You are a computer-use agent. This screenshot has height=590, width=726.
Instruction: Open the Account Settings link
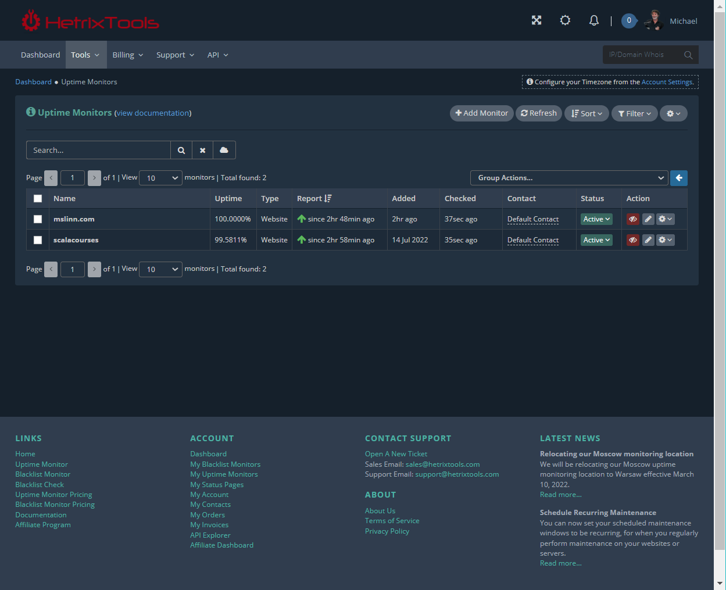(x=667, y=82)
